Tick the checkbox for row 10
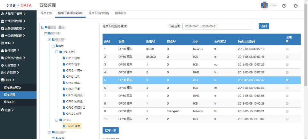Screen dimensions: 308x139 [287, 119]
